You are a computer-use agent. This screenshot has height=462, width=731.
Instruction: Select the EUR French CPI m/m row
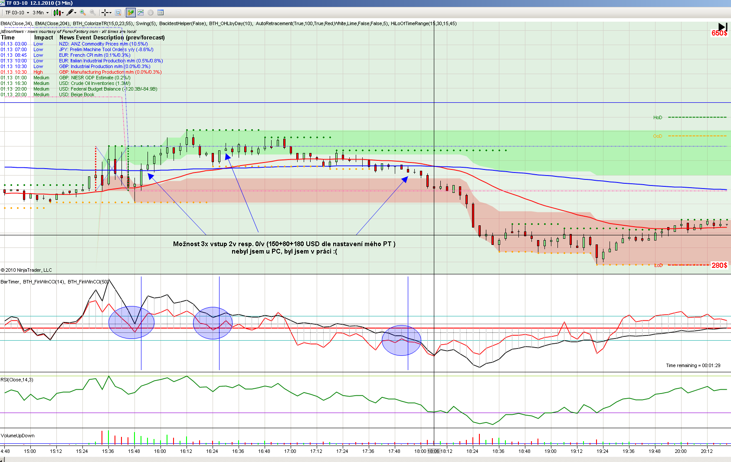coord(66,55)
